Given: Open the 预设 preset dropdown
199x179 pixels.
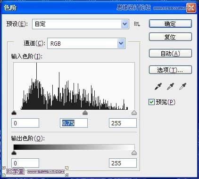Looking at the screenshot, I should (81, 24).
